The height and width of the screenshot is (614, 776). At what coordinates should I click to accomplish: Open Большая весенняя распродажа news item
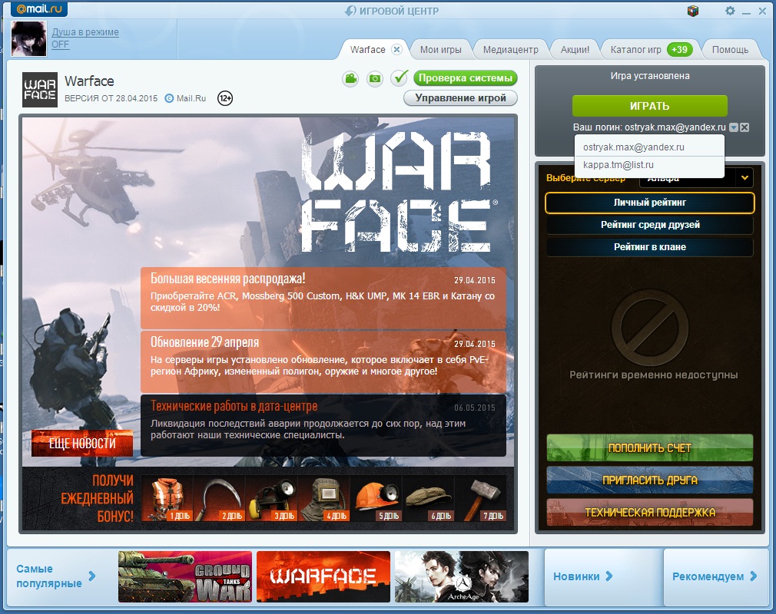coord(323,298)
